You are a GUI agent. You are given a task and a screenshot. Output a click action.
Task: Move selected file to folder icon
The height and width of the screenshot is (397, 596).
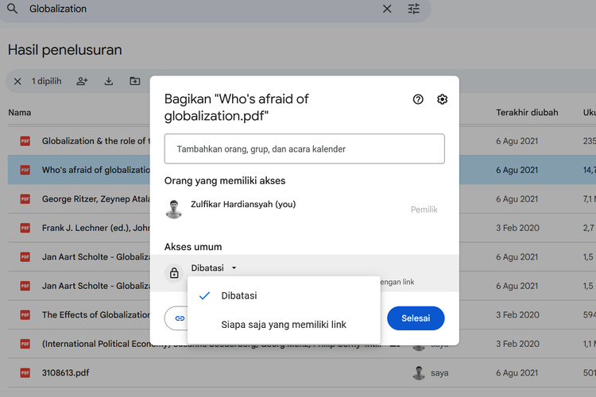[135, 81]
